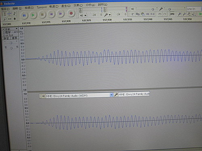Start recording with the red Record button
This screenshot has width=202, height=151.
pyautogui.click(x=71, y=13)
